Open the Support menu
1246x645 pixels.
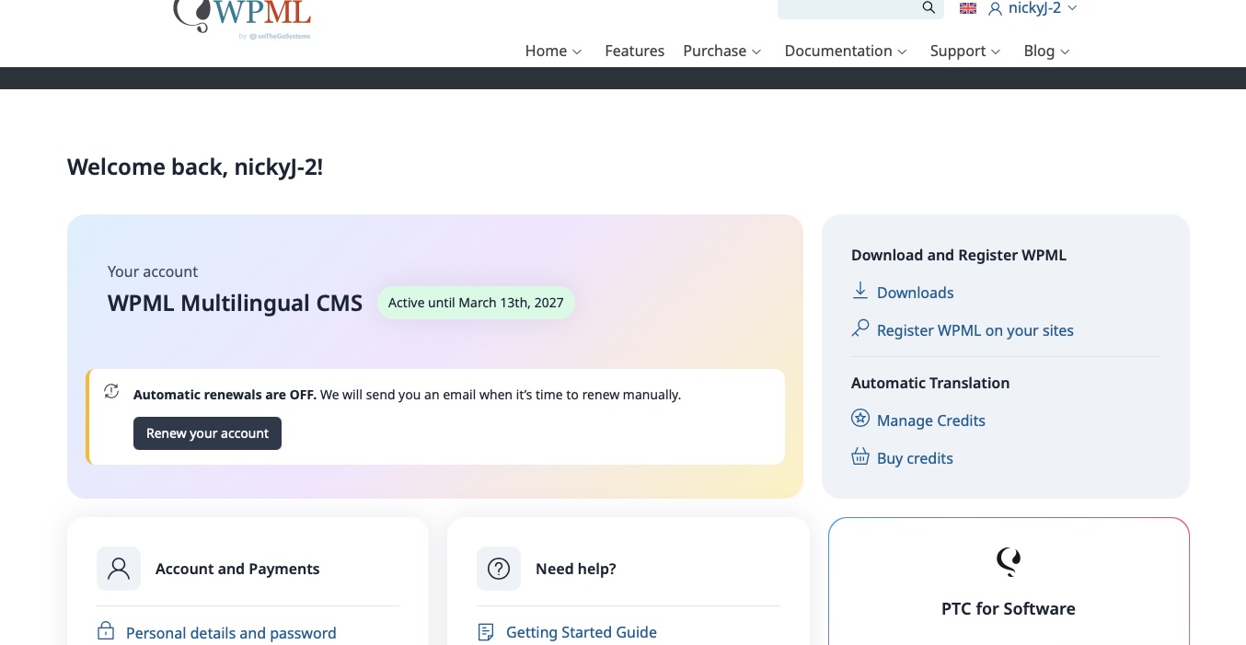tap(964, 52)
